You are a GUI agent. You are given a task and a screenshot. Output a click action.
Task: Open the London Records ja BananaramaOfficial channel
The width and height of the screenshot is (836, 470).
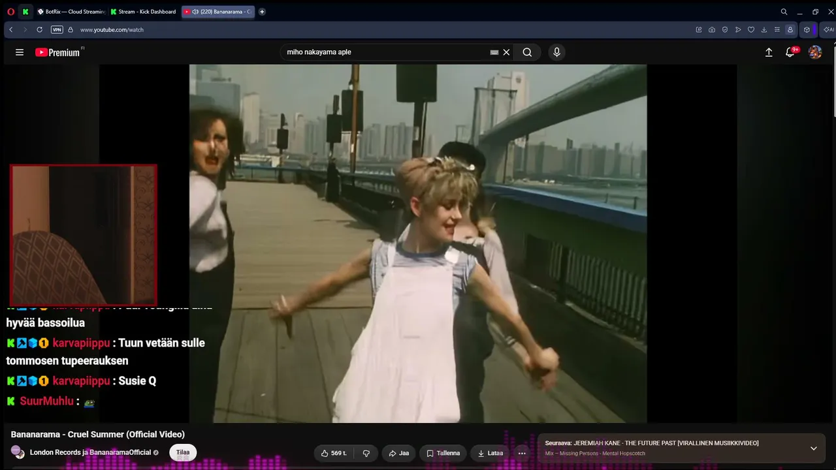coord(90,452)
